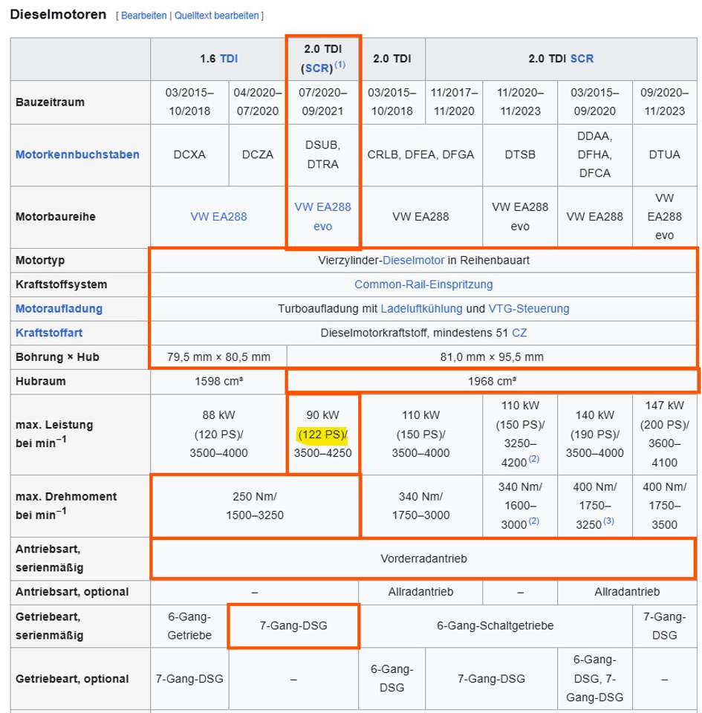This screenshot has height=713, width=702.
Task: Click the 6-Gang-DSG, 7-Gang-DSG cell
Action: (x=595, y=678)
